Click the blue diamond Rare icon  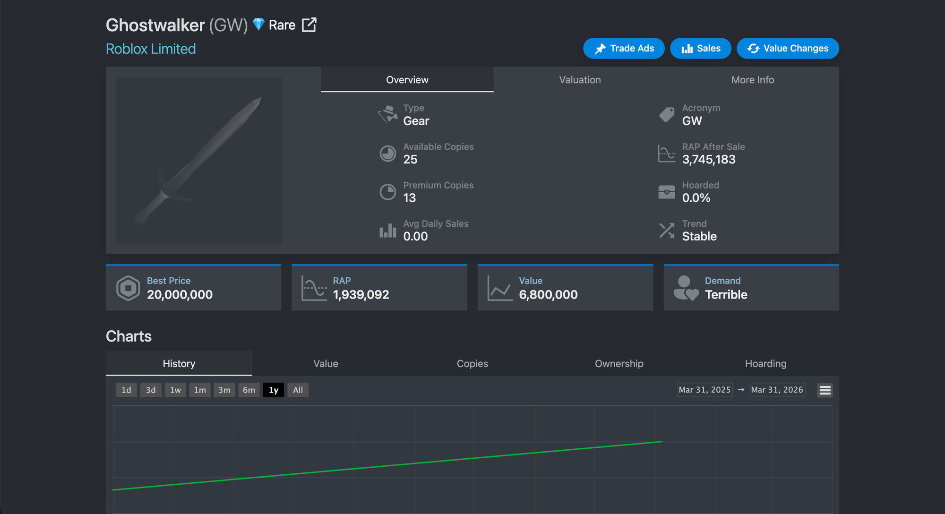(x=258, y=24)
